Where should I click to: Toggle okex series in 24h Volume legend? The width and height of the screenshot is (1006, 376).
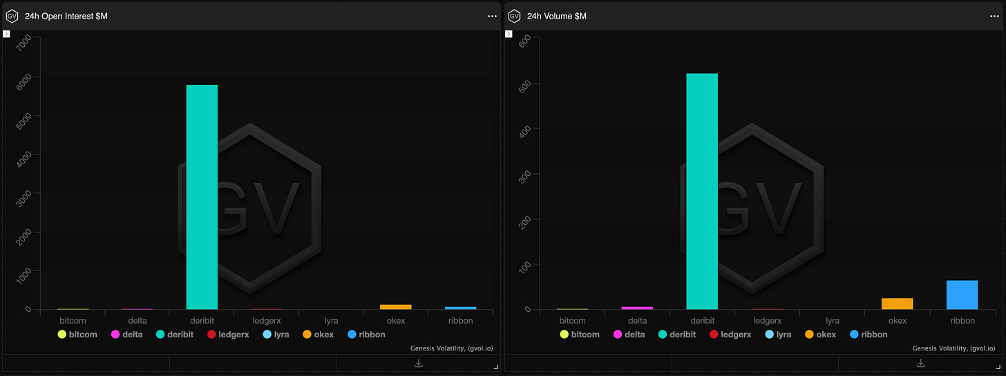click(819, 335)
